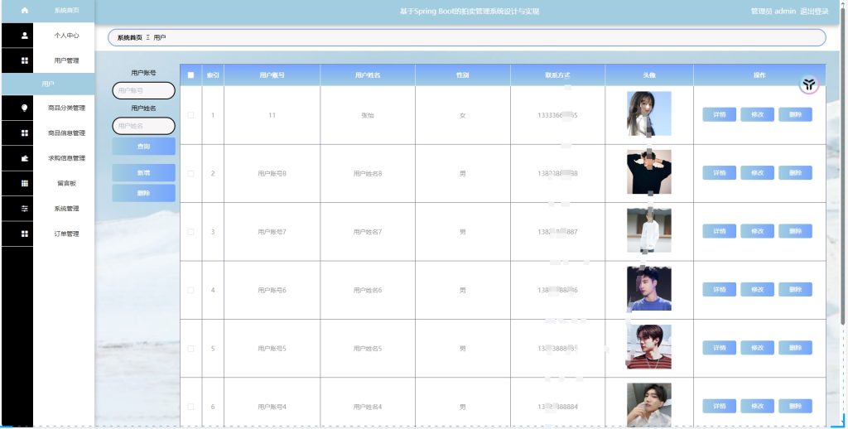Click 删除 for 用户账号7
Viewport: 848px width, 429px height.
click(x=796, y=232)
